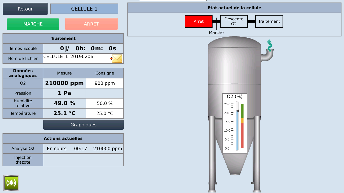Edit the temperature consigne 25.0 °C field
The width and height of the screenshot is (344, 193).
105,113
